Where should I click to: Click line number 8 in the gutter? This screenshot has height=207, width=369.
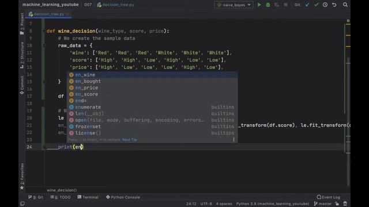coord(31,31)
